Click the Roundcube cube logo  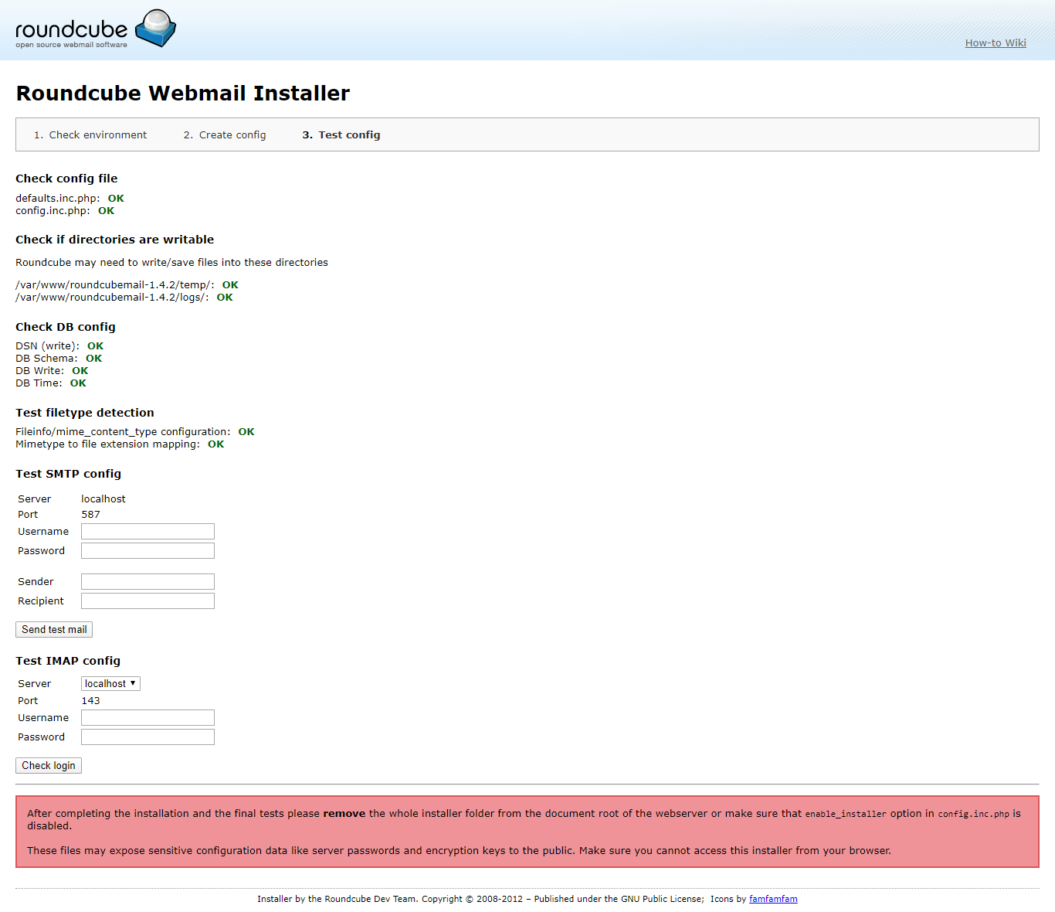click(156, 28)
